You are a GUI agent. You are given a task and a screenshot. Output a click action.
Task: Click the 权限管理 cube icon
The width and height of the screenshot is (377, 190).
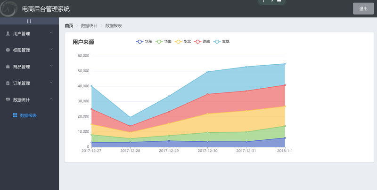(8, 50)
